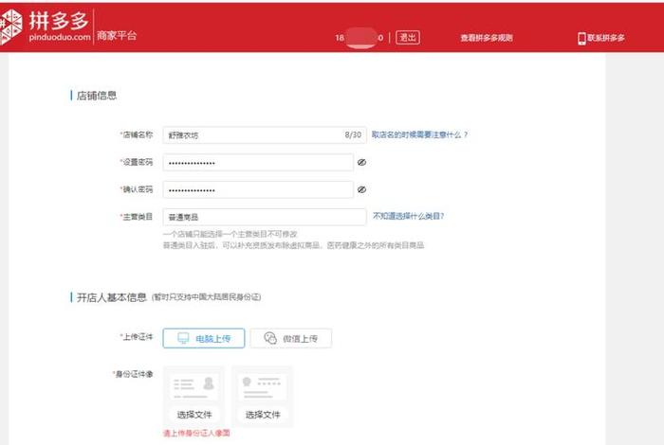Select the 微信上传 upload option

(291, 338)
